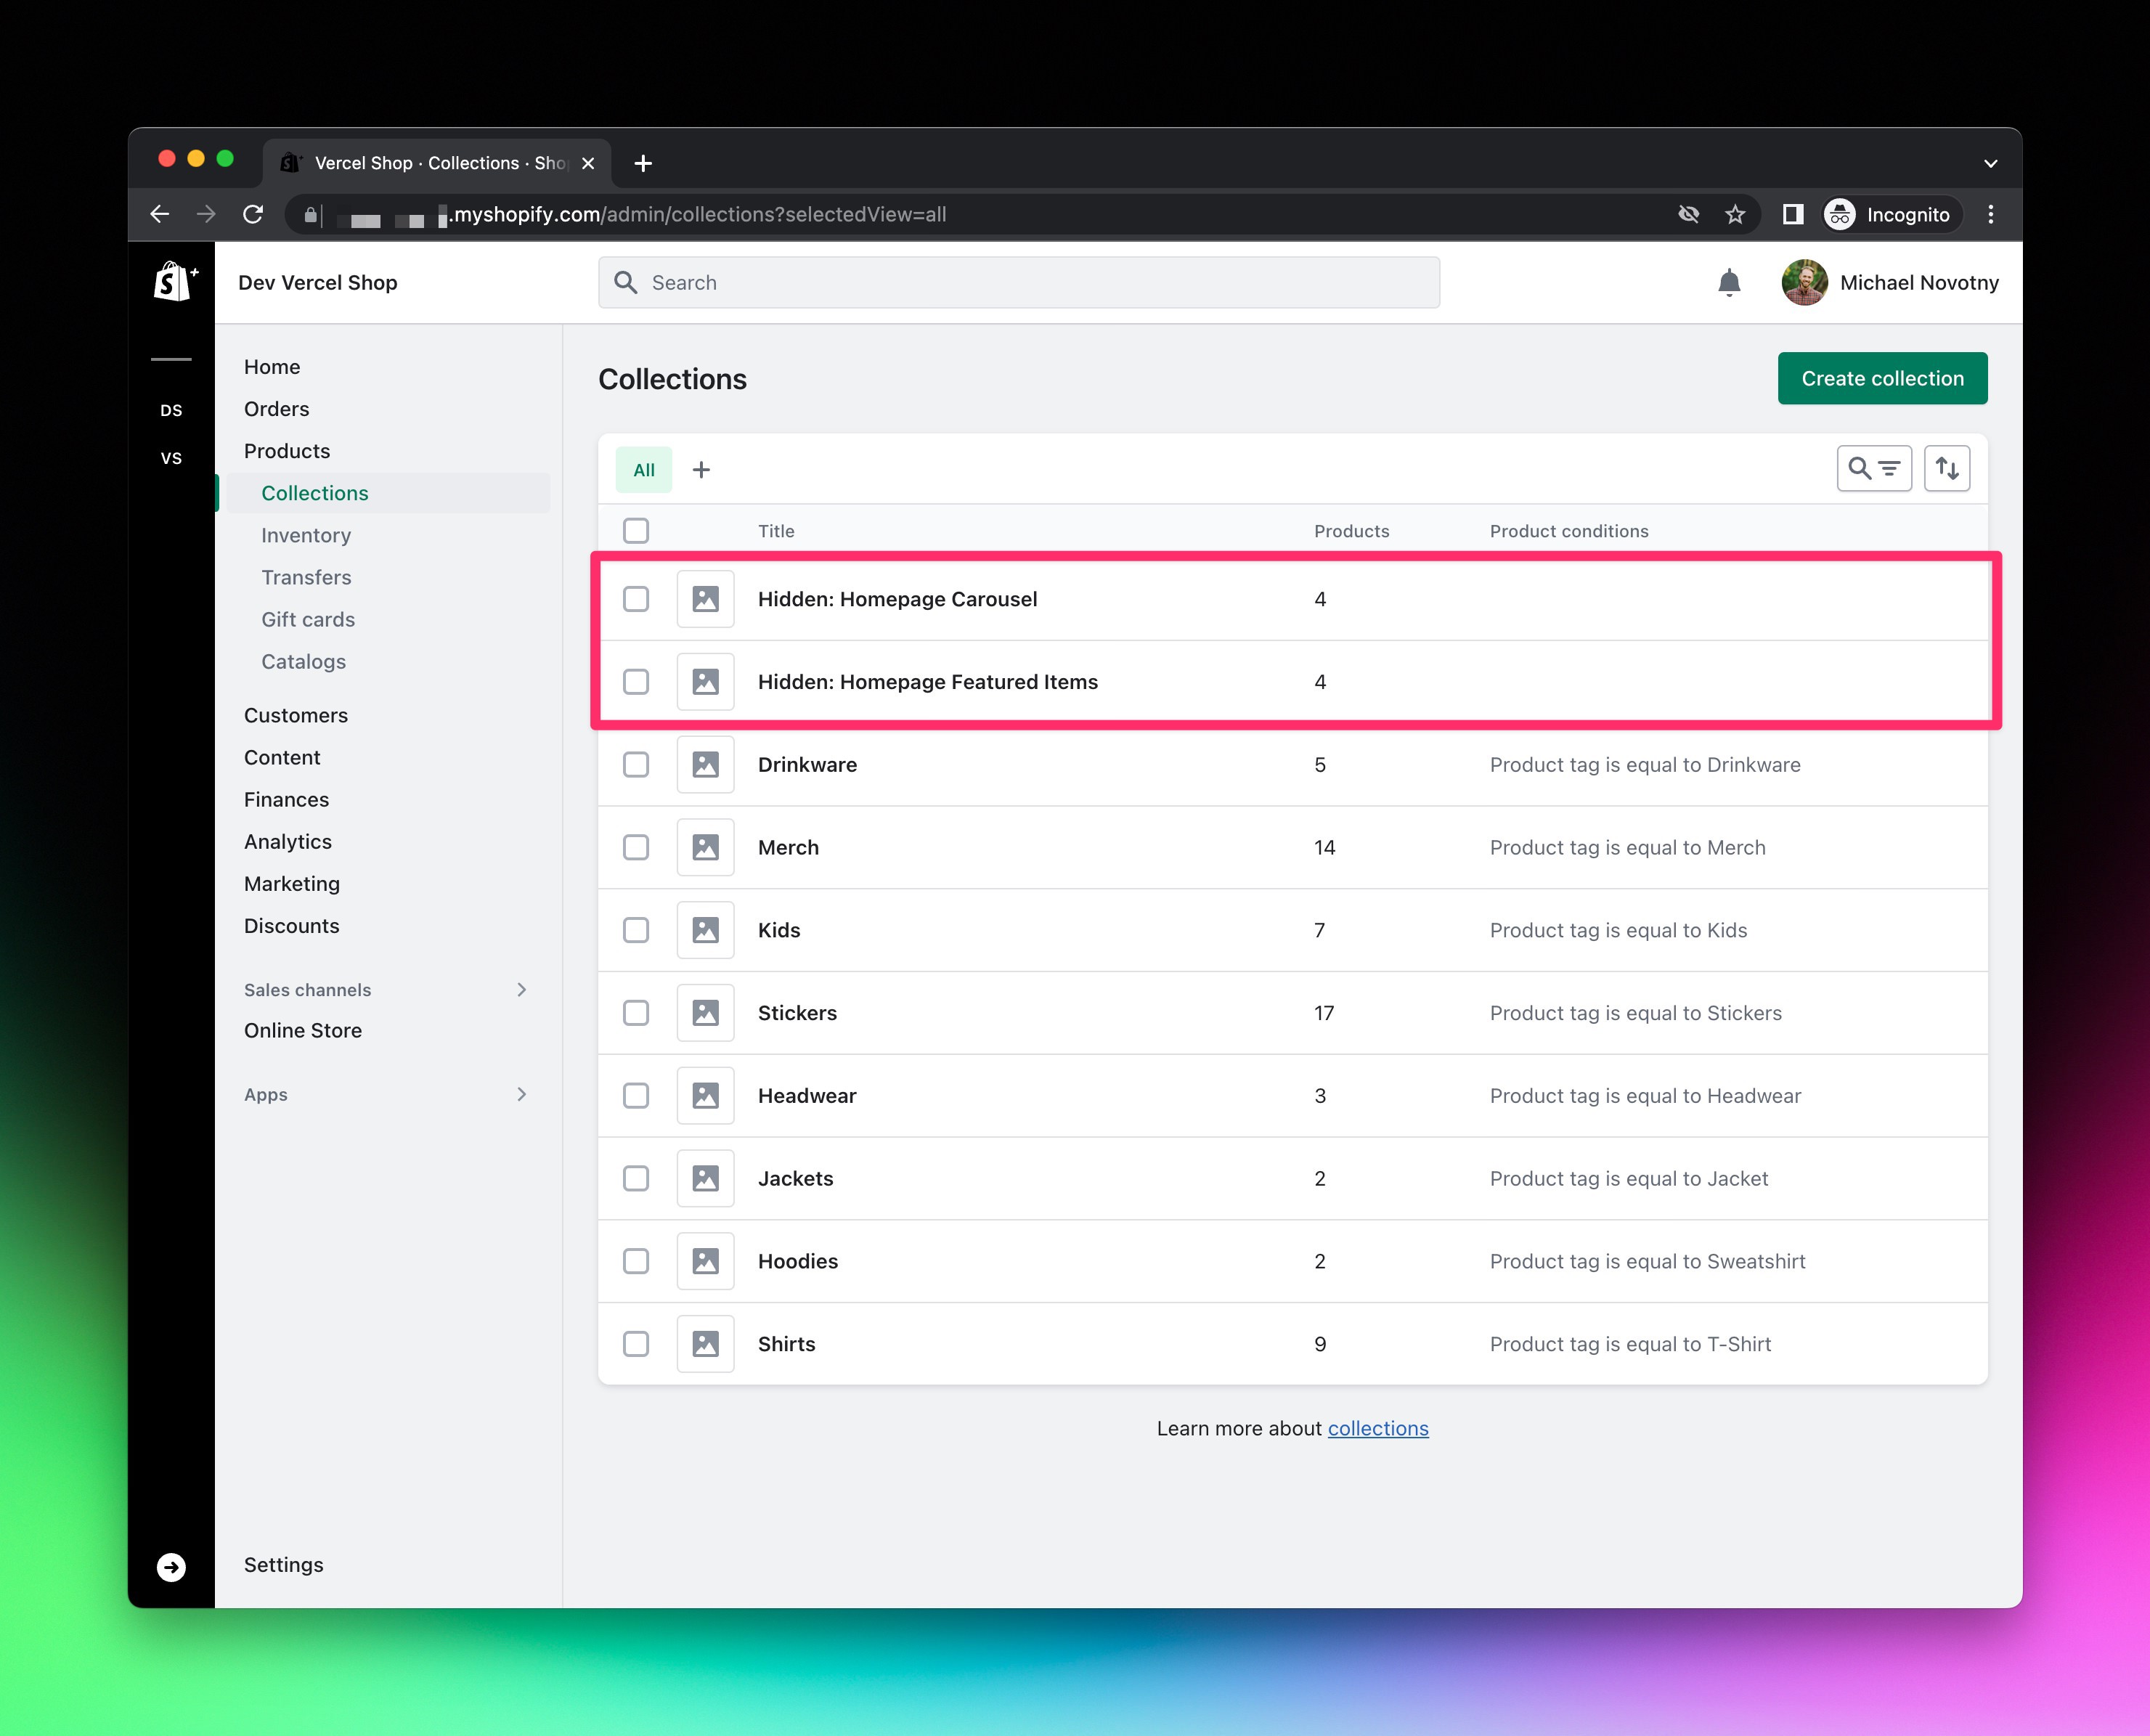This screenshot has width=2150, height=1736.
Task: Open browser side panel icon
Action: click(1792, 214)
